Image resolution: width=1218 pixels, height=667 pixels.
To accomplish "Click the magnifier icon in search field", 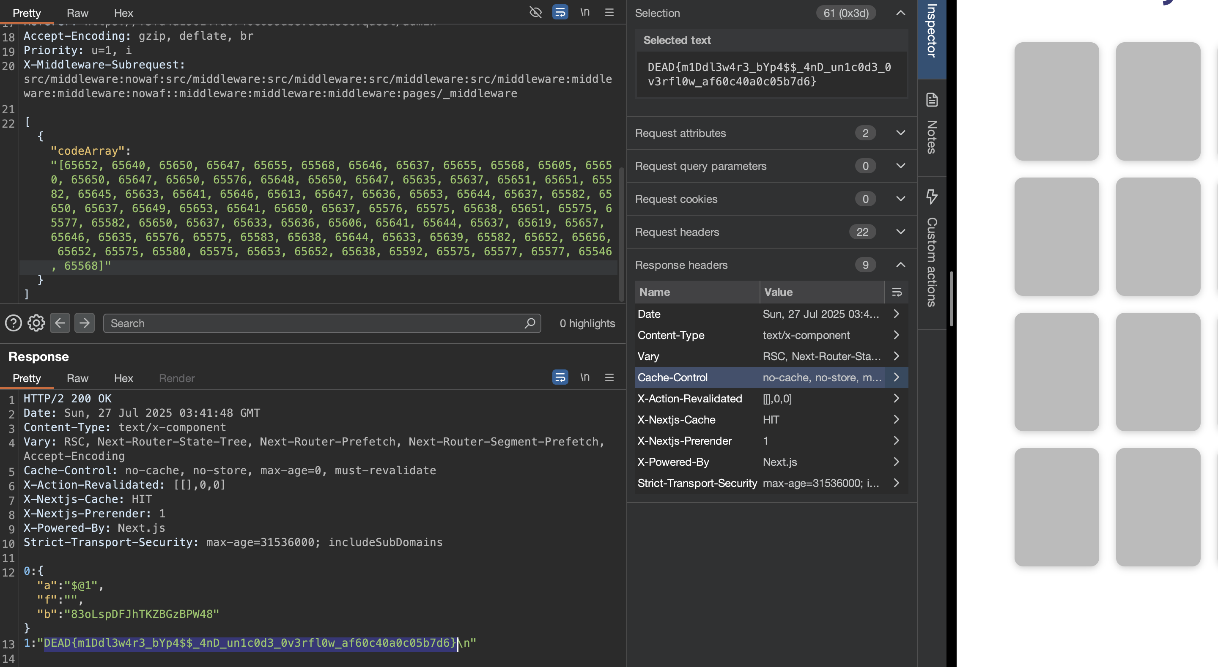I will tap(529, 323).
